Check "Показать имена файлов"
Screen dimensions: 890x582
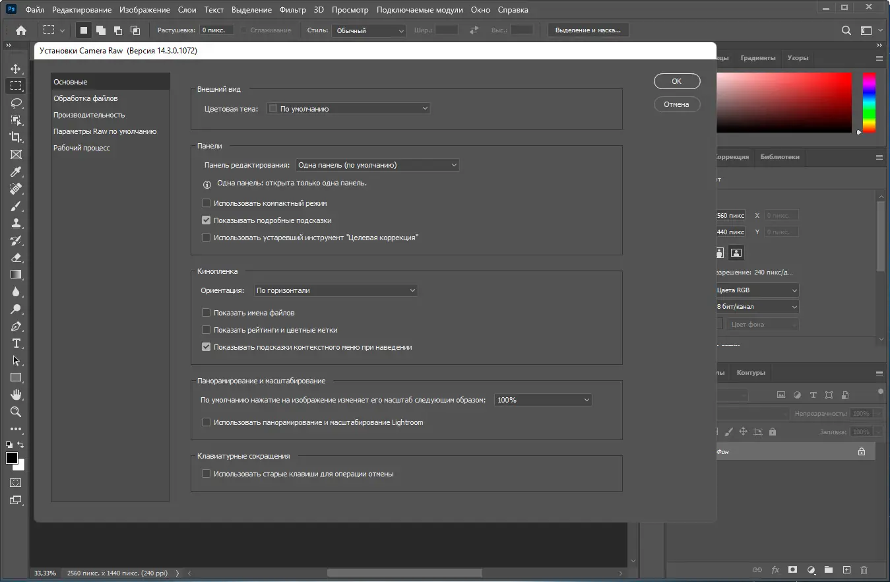[207, 313]
